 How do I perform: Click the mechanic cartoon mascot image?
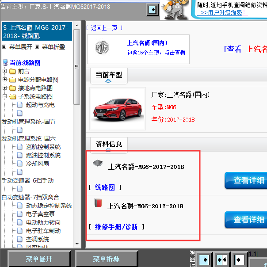tap(175, 10)
